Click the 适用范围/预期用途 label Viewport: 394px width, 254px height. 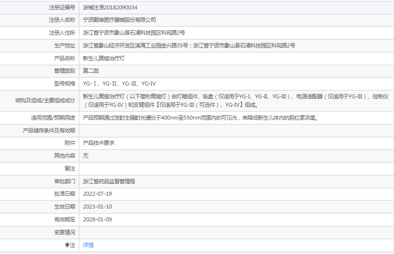coord(53,118)
